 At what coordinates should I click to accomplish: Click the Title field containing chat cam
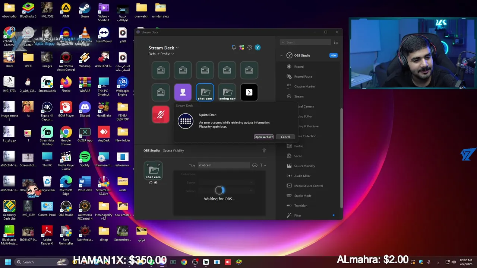(224, 165)
